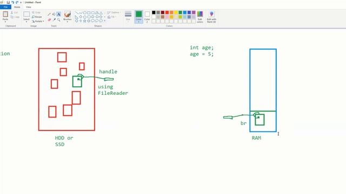Select the Text tool
This screenshot has height=194, width=346.
pos(59,15)
